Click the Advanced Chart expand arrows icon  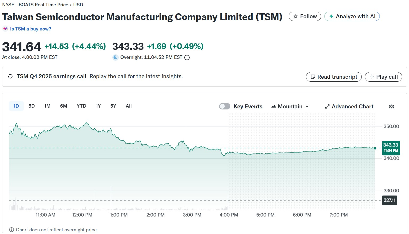pos(327,107)
